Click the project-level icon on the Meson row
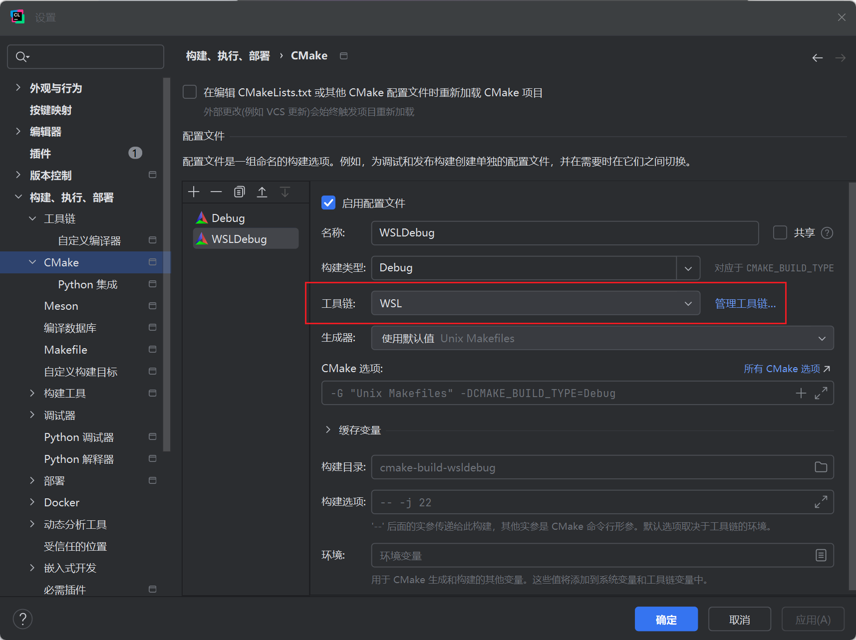 [153, 306]
